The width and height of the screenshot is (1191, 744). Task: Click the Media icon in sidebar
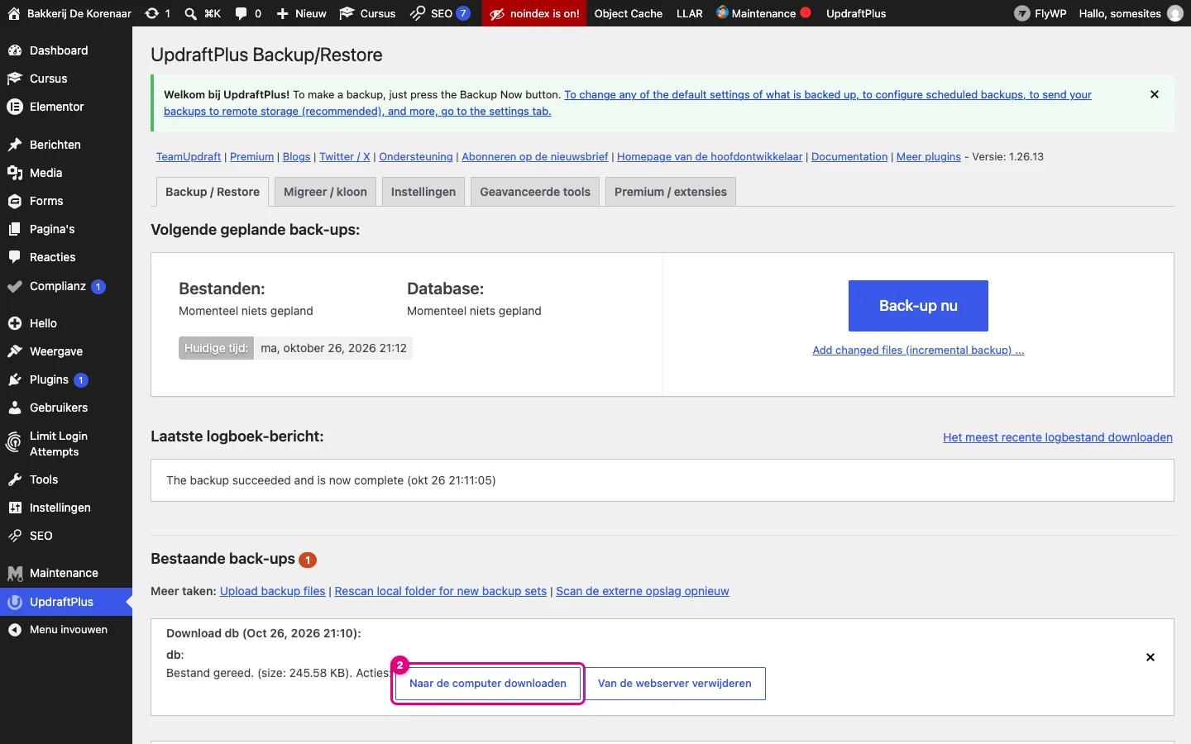click(14, 173)
